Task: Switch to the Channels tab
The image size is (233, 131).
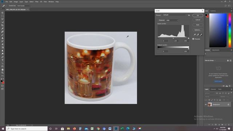Action: click(x=213, y=89)
